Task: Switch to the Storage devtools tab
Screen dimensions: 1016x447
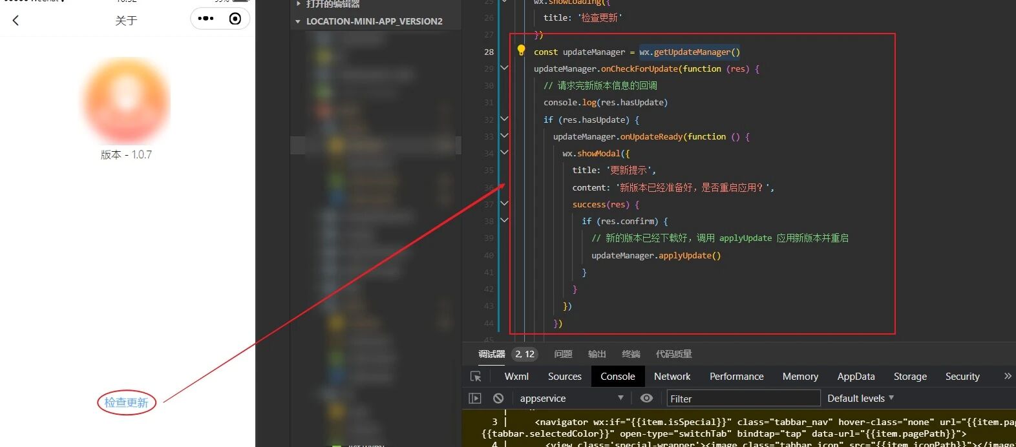Action: coord(910,377)
